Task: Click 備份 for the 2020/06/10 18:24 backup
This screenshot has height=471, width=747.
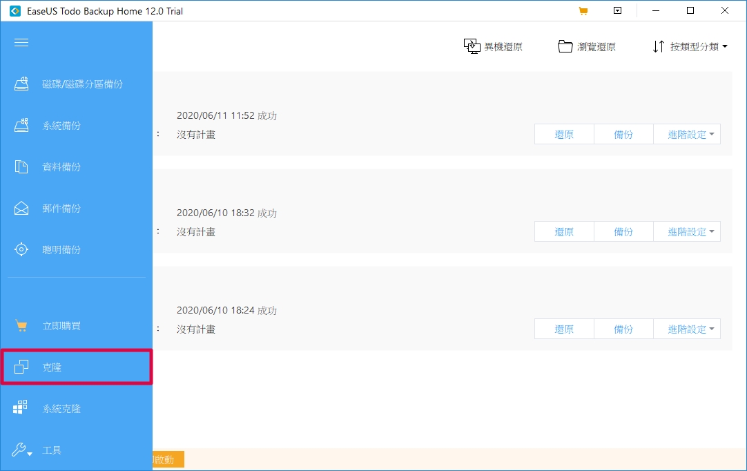Action: click(623, 329)
